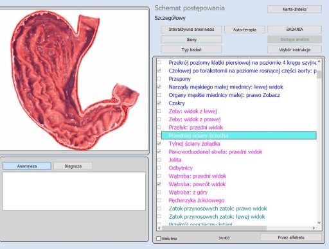Select highlighted Przedniej ściany brzucha row
Screen dimensions: 329x249
[239, 135]
